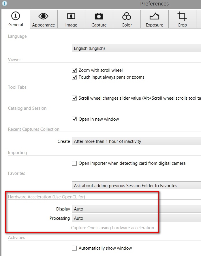The image size is (201, 256).
Task: Disable Zoom with scroll wheel checkbox
Action: 74,70
